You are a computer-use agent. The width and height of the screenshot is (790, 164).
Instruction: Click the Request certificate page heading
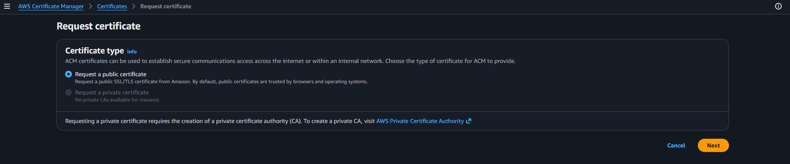(x=98, y=26)
